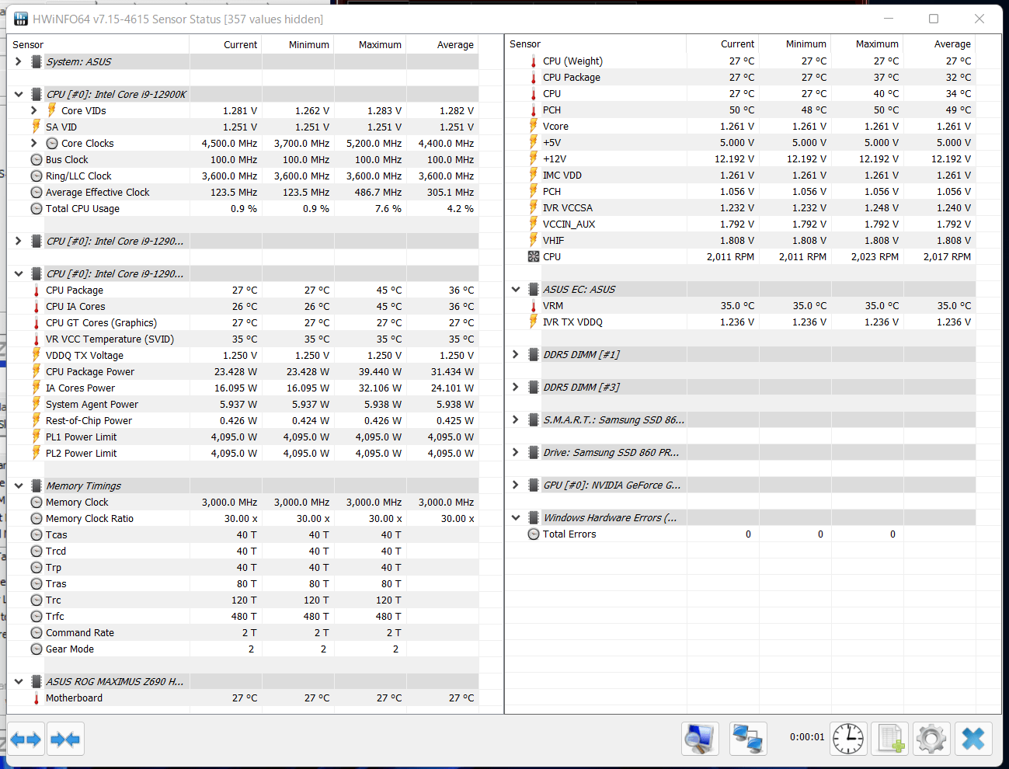Click the logging start sheet icon
The width and height of the screenshot is (1009, 769).
pos(890,739)
